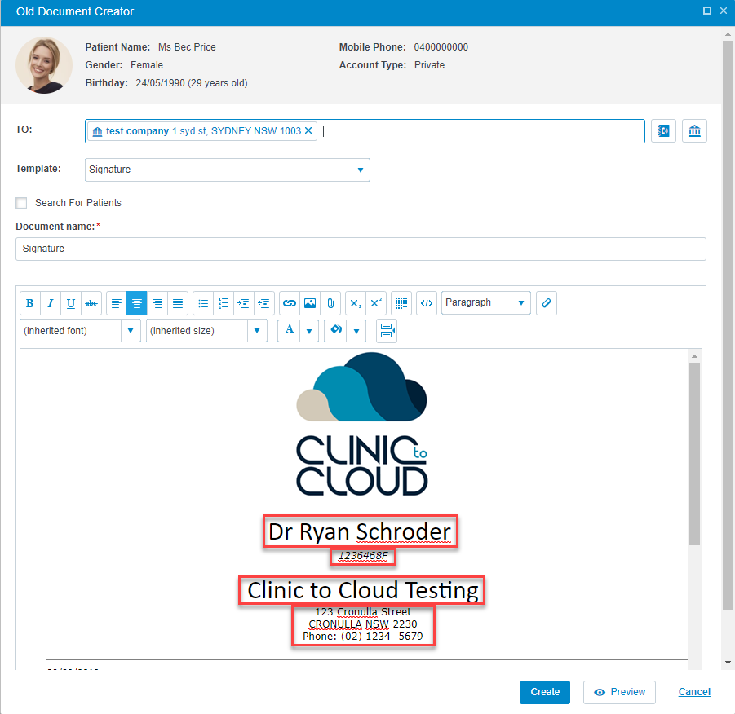
Task: Open the contacts address book
Action: coord(663,130)
